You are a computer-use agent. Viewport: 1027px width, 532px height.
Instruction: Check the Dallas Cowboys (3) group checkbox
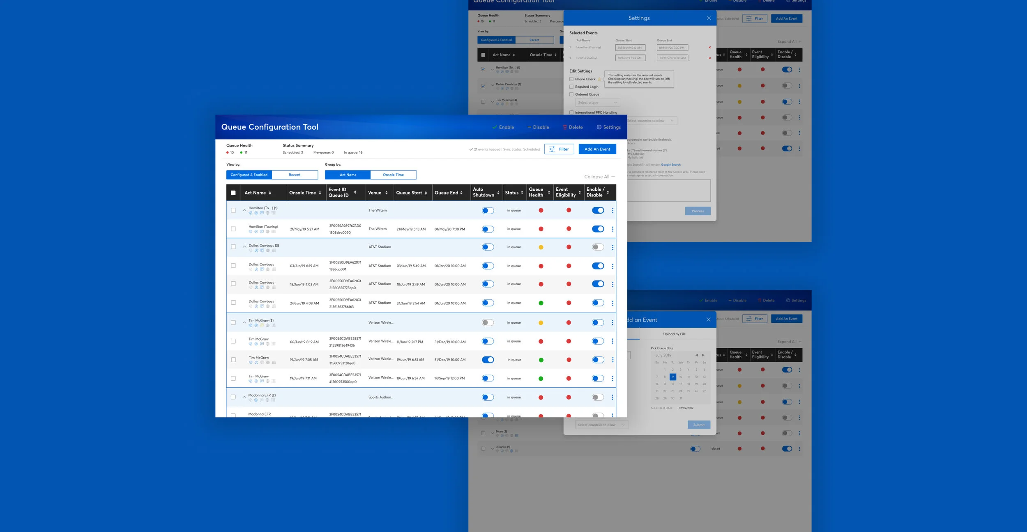pos(233,247)
